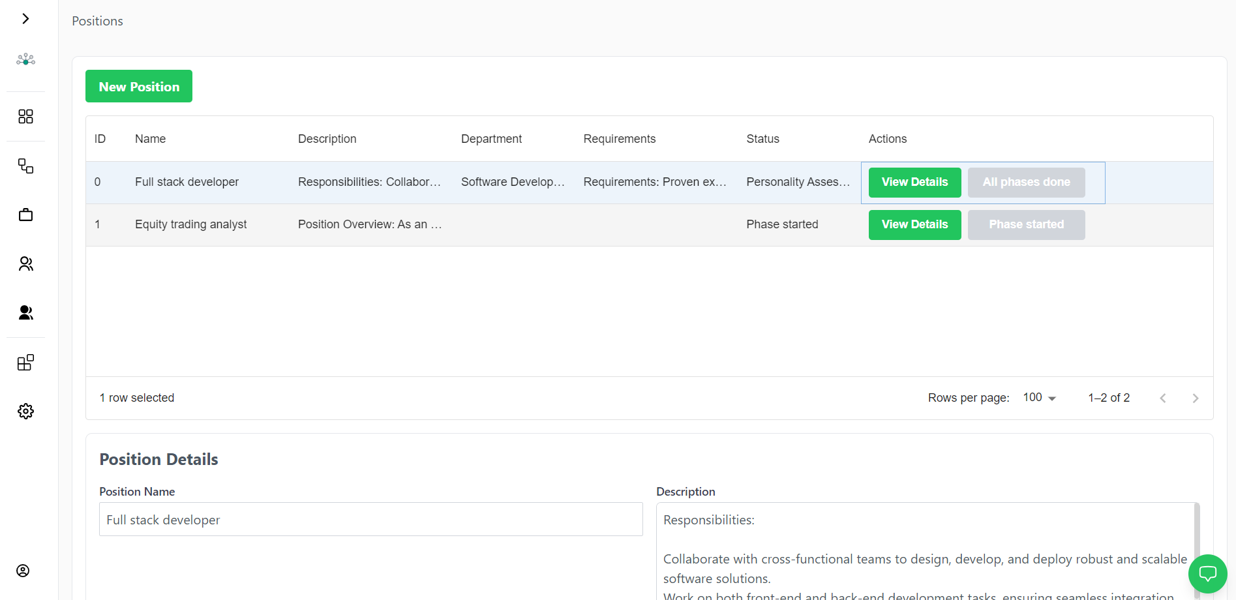Sort by the Requirements column header
1236x600 pixels.
coord(620,139)
